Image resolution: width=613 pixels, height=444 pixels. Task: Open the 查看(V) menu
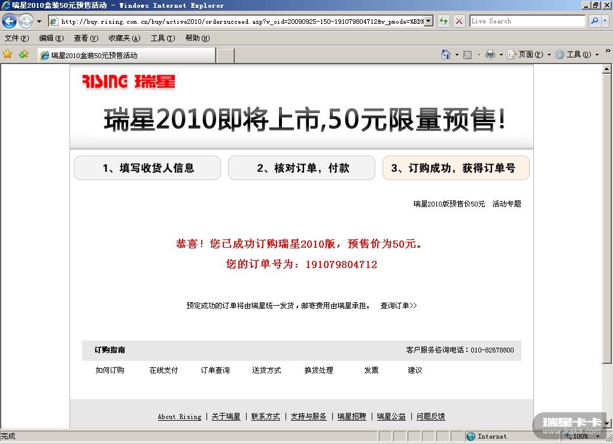point(86,38)
